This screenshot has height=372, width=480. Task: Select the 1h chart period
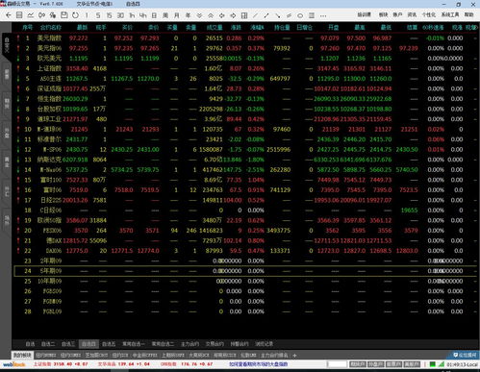[x=132, y=15]
